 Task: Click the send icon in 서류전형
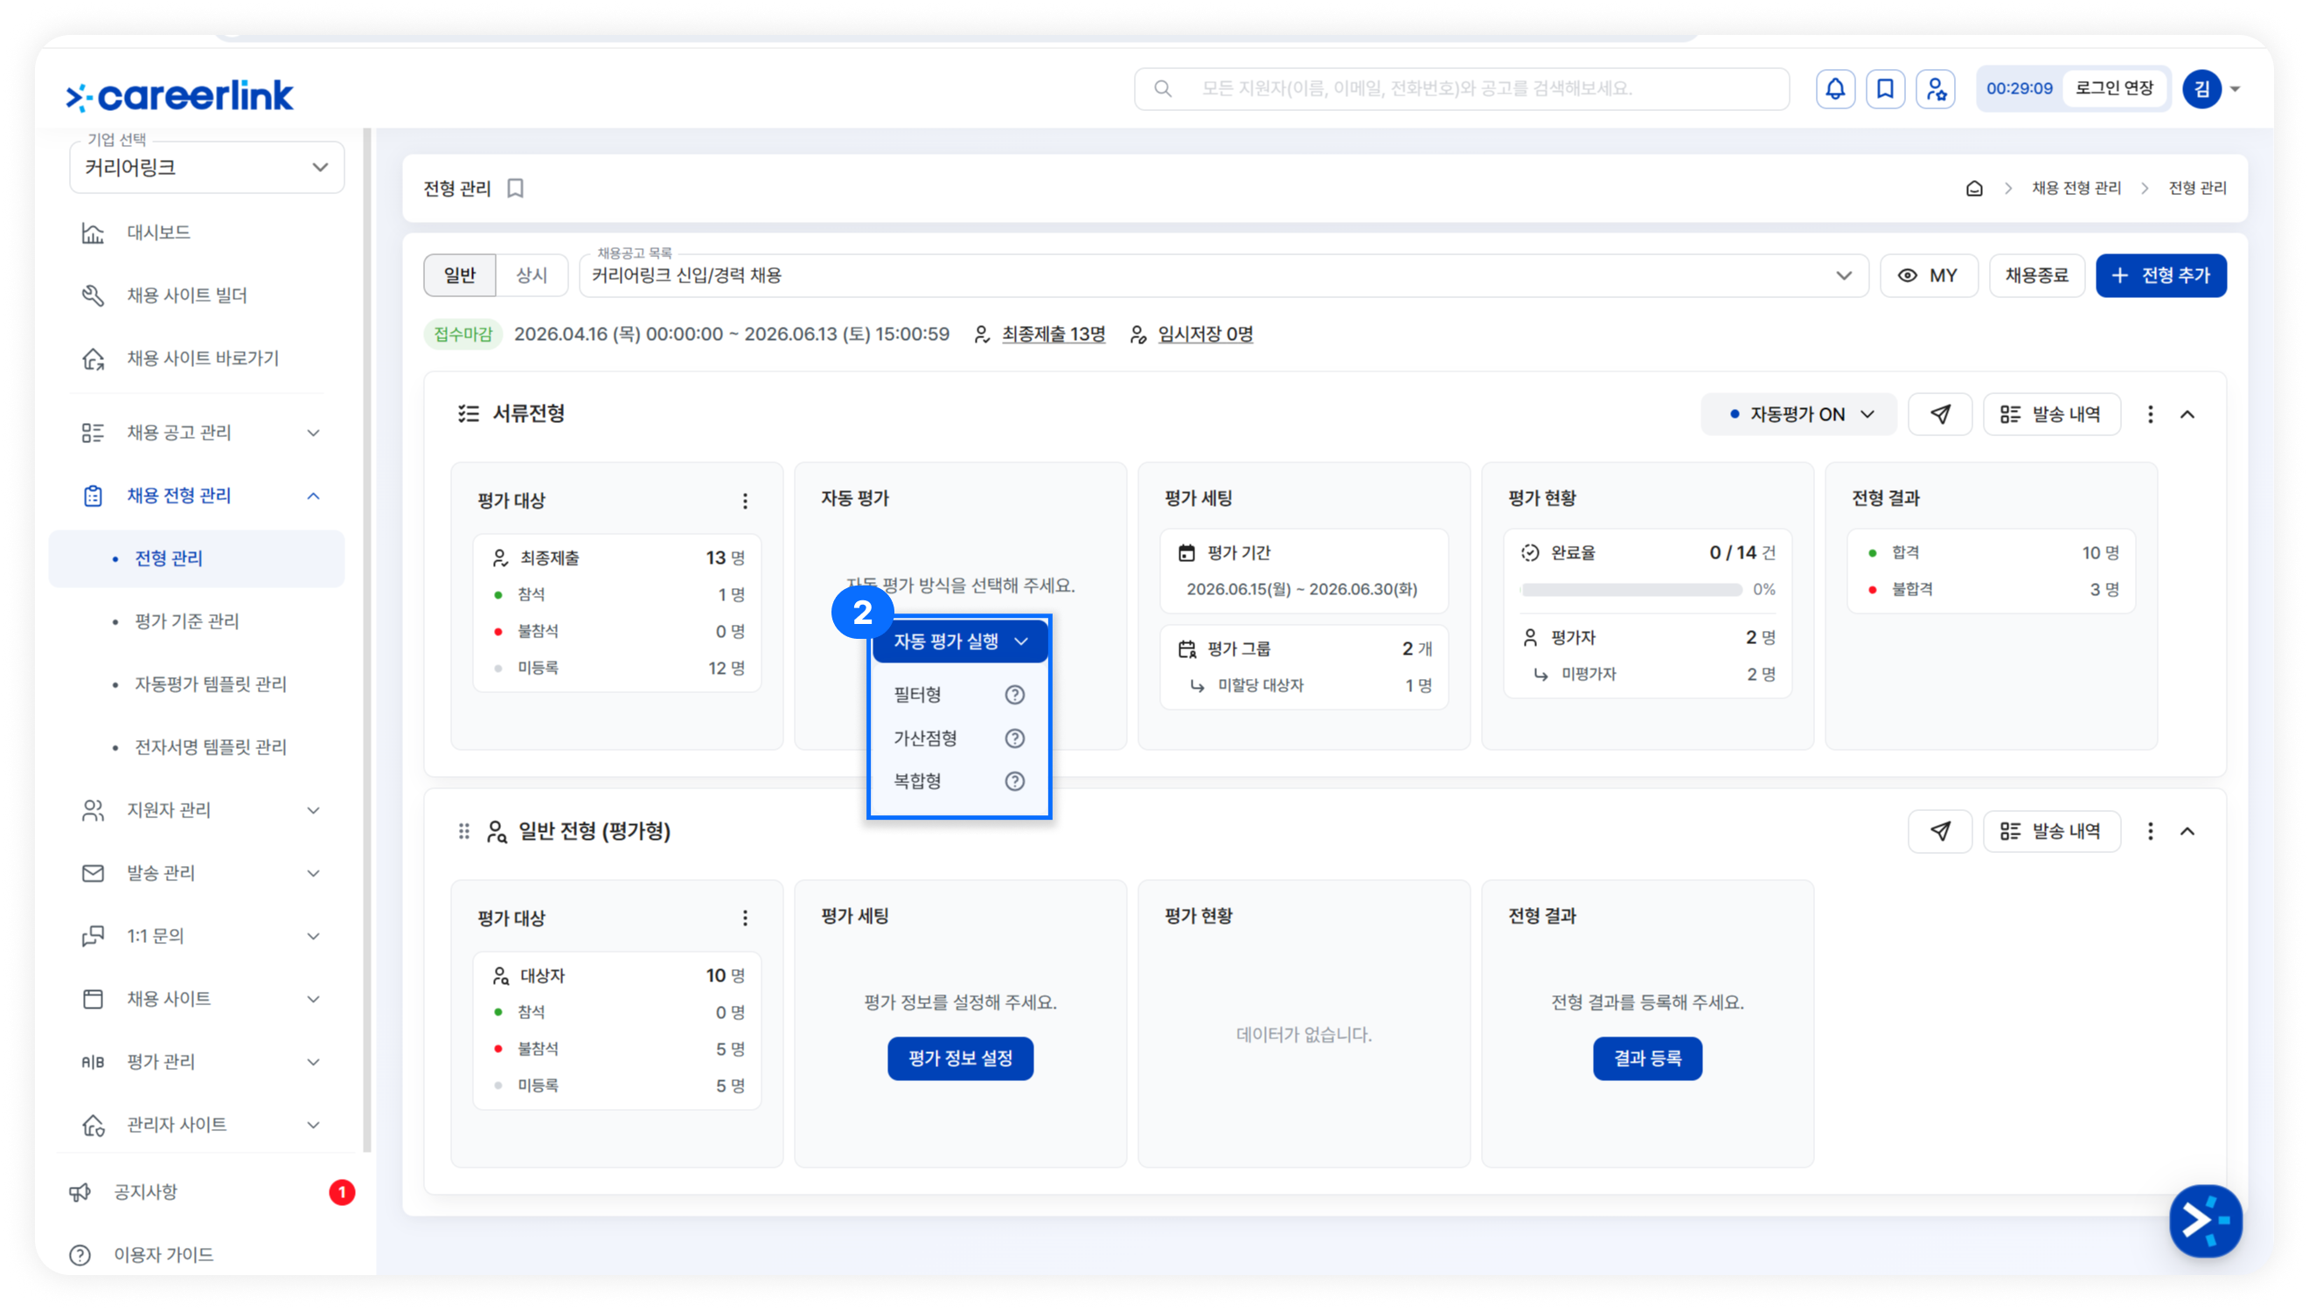pos(1940,414)
